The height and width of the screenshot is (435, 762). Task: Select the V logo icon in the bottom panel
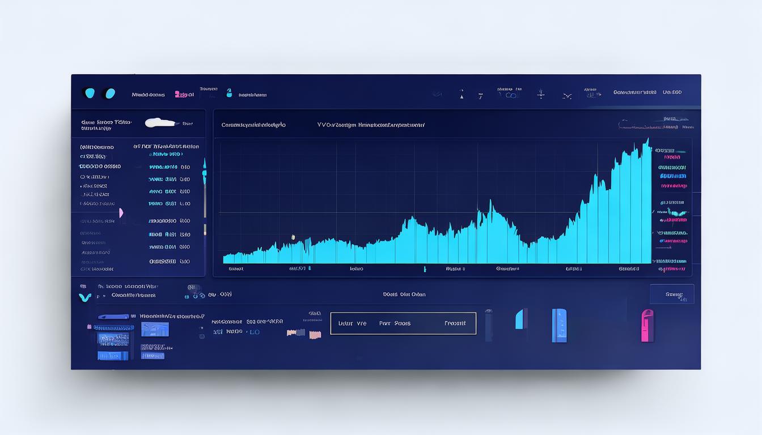[x=84, y=294]
